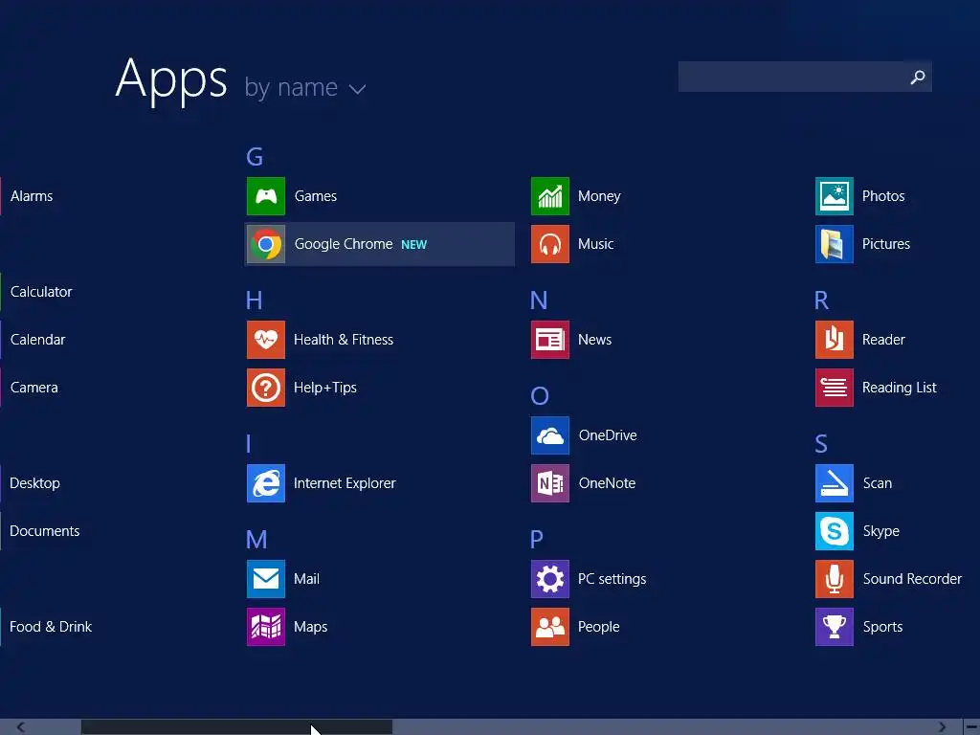Open the Help+Tips question mark icon
980x735 pixels.
(x=266, y=388)
